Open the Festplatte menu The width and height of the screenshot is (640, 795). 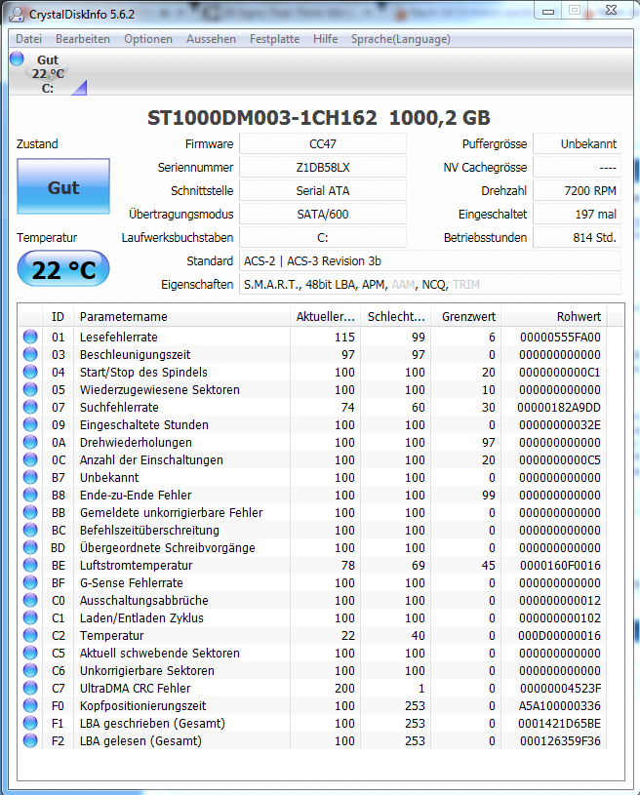(x=274, y=39)
